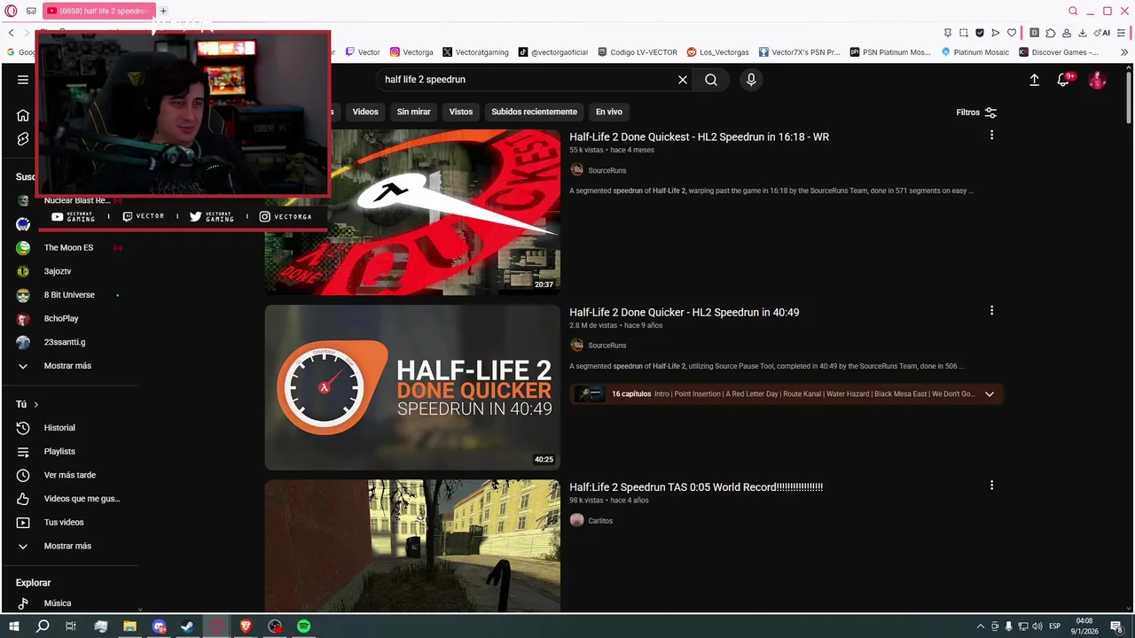The image size is (1135, 638).
Task: Open Opera AI assistant button
Action: [x=1102, y=33]
